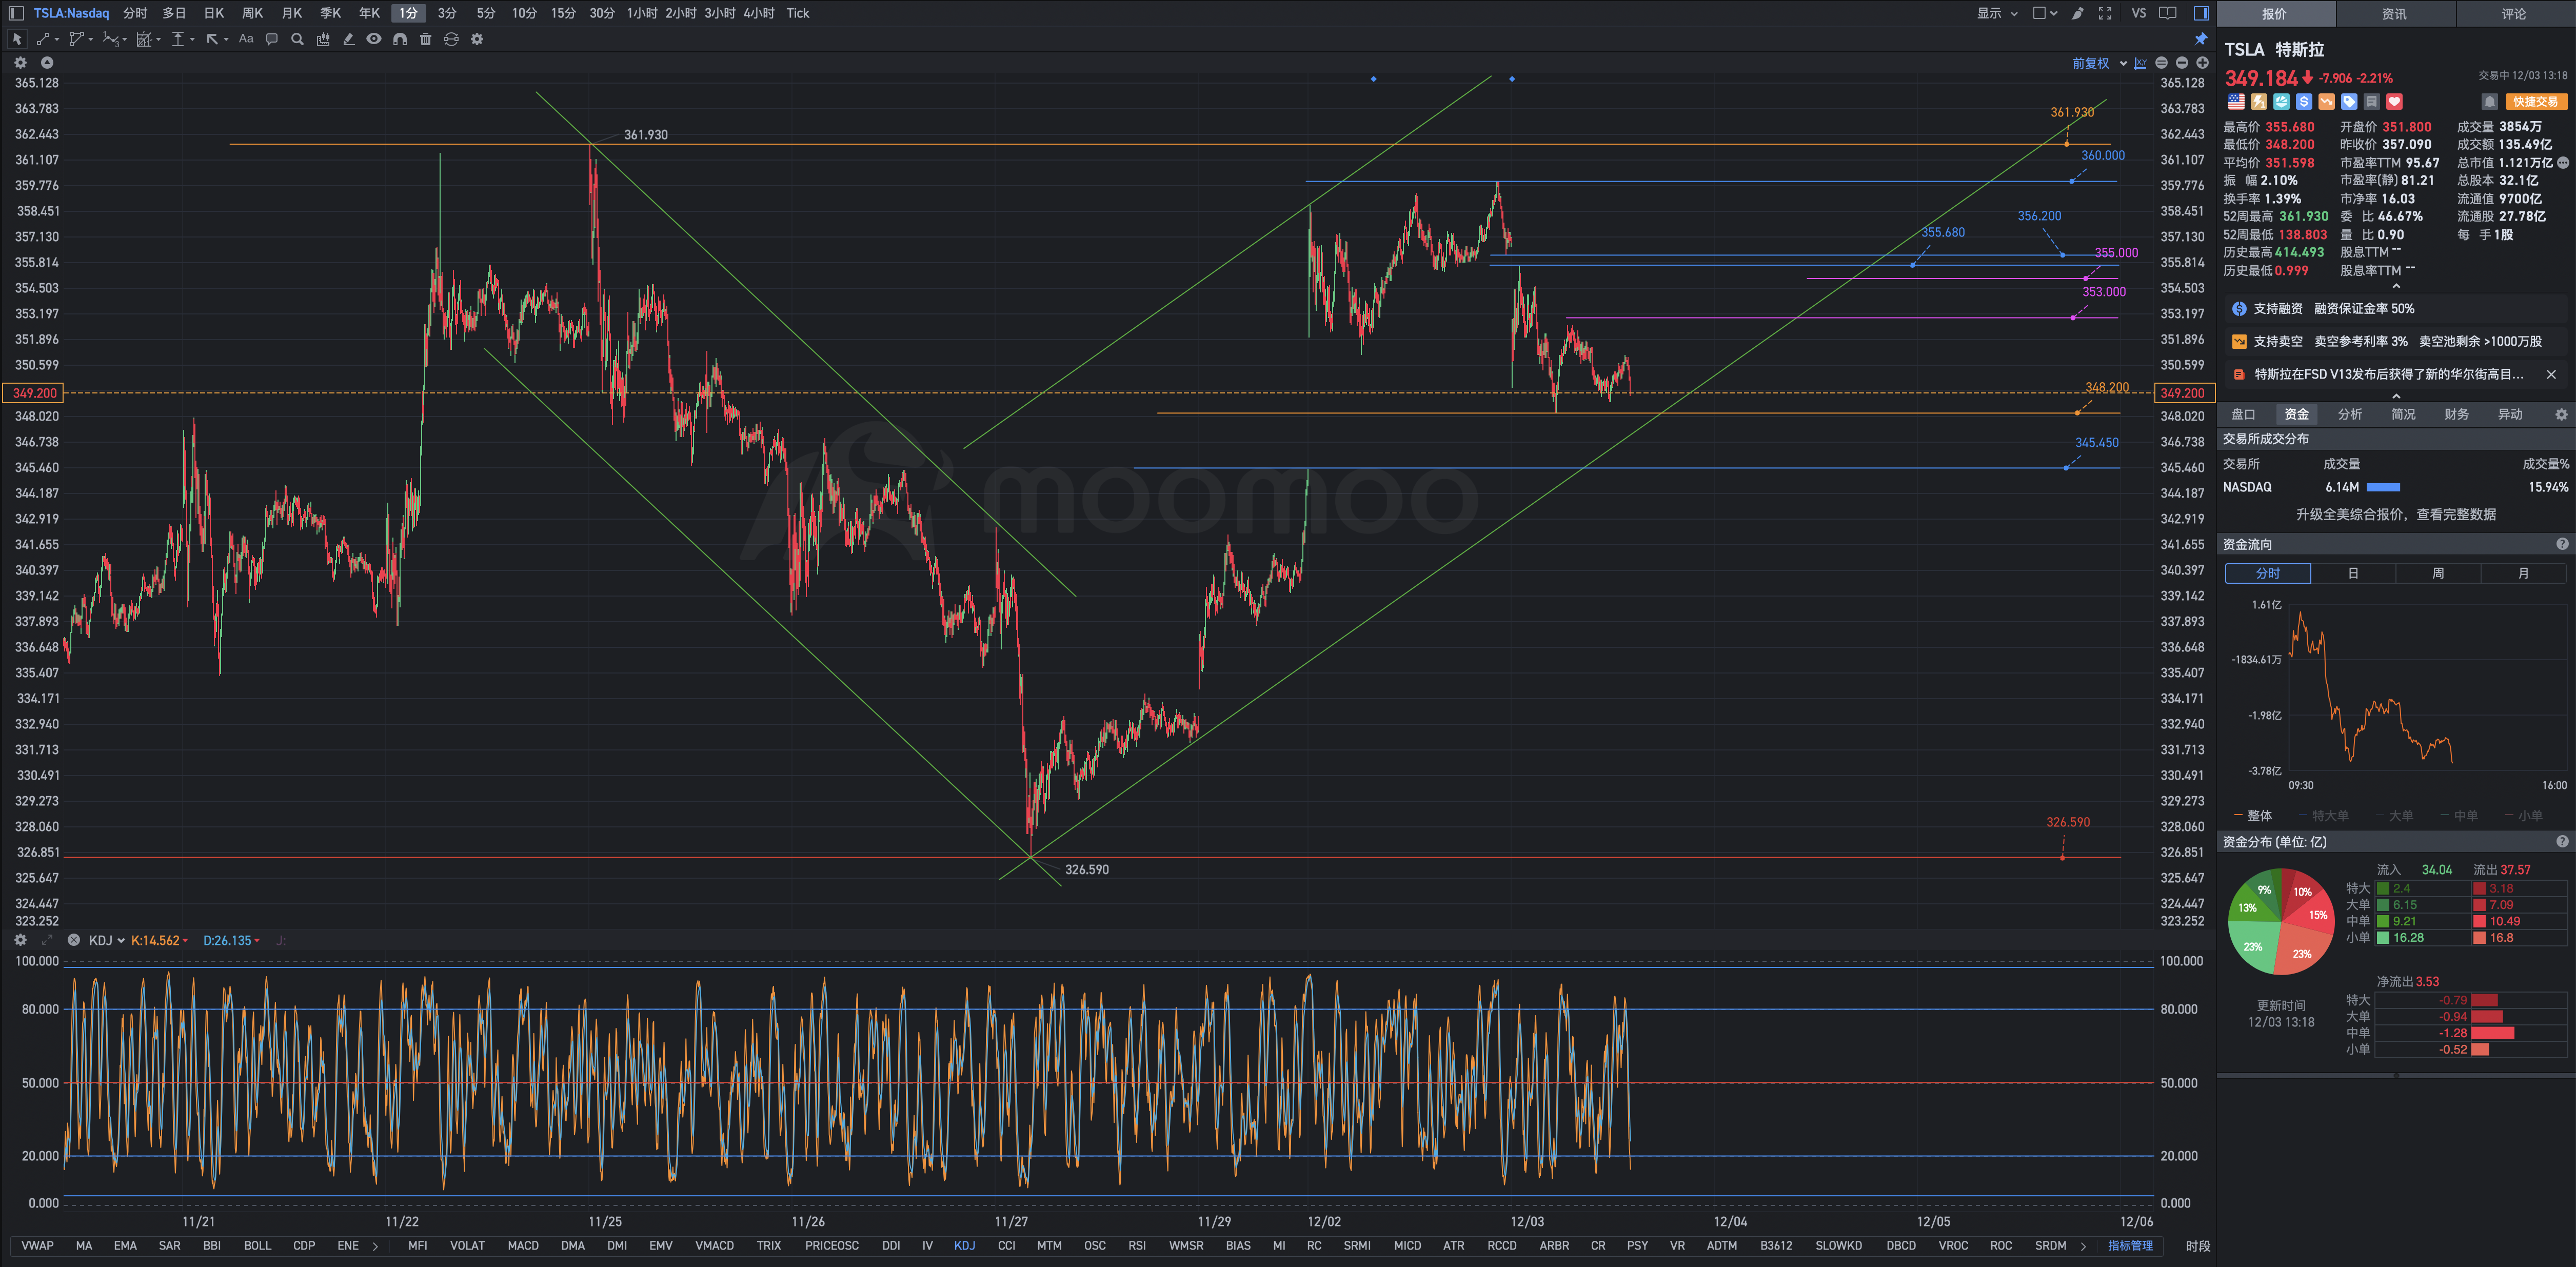
Task: Open the 财务 financials tab
Action: pos(2456,414)
